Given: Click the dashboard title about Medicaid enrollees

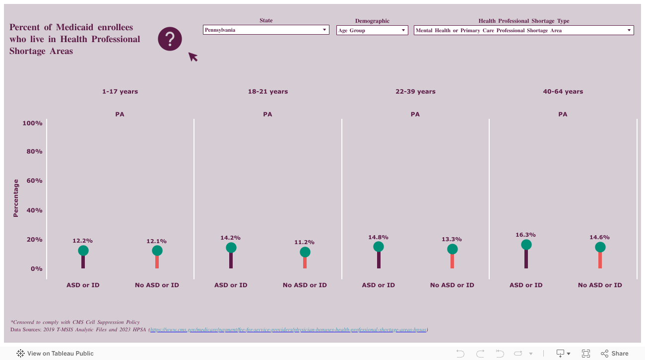Looking at the screenshot, I should coord(75,39).
